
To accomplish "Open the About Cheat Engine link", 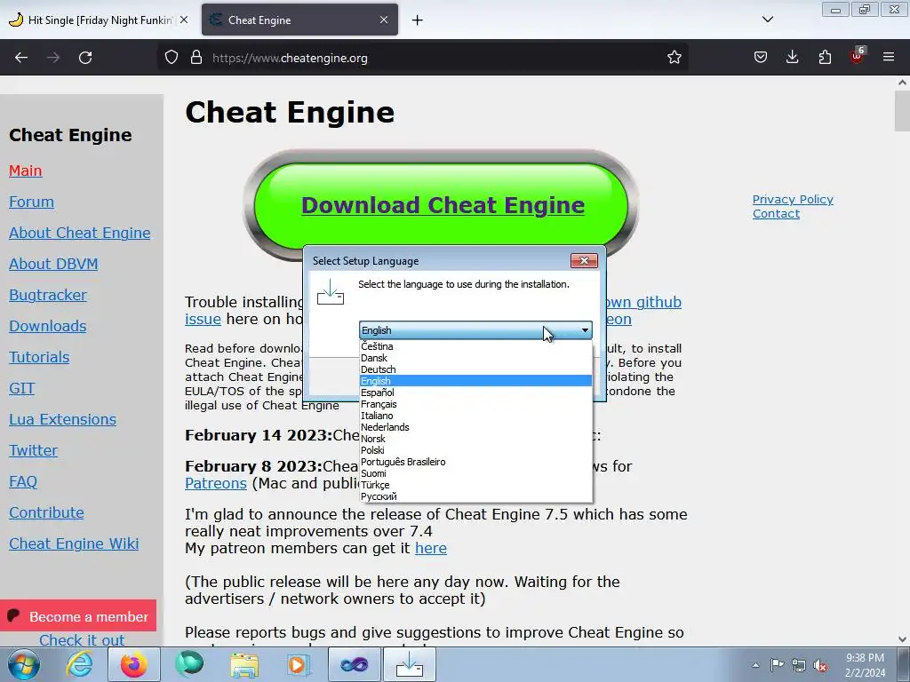I will pos(79,233).
